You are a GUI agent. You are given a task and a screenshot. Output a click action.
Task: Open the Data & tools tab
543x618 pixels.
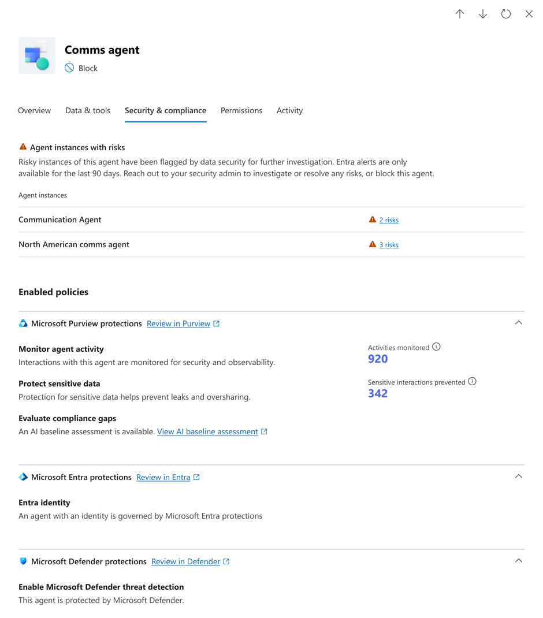tap(88, 110)
